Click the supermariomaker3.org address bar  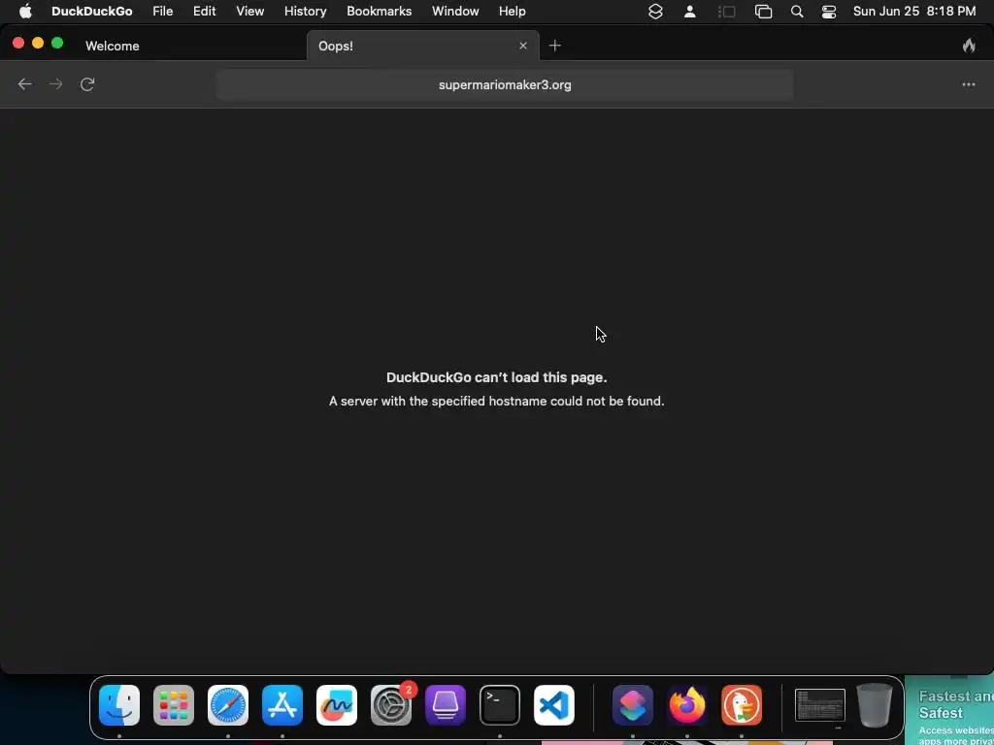[505, 85]
